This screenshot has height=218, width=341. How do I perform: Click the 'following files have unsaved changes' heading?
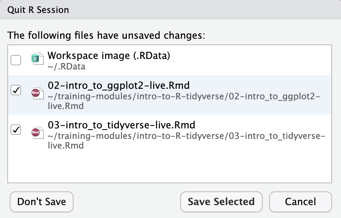tap(107, 35)
